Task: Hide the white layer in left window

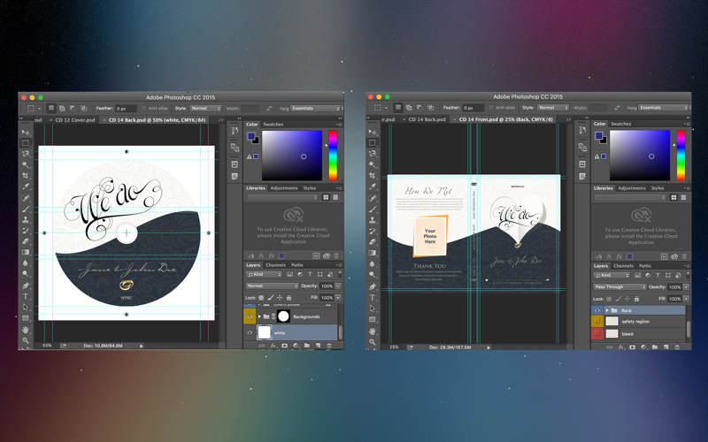Action: point(250,333)
